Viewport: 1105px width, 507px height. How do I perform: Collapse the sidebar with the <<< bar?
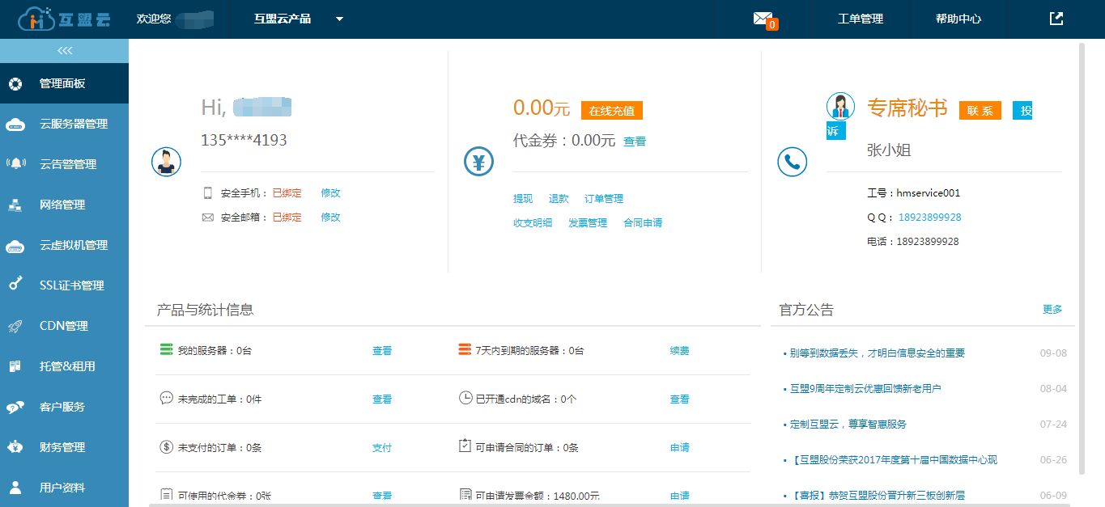[x=64, y=51]
